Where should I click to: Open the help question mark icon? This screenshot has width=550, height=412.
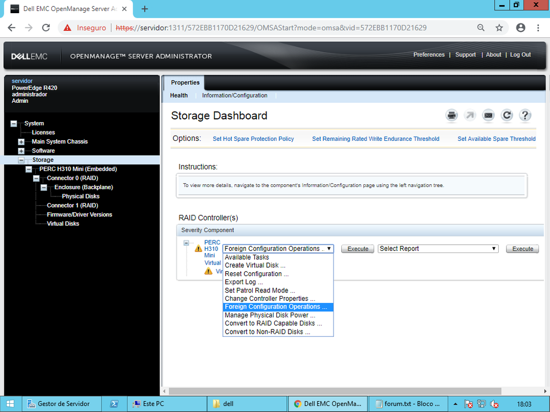point(525,116)
